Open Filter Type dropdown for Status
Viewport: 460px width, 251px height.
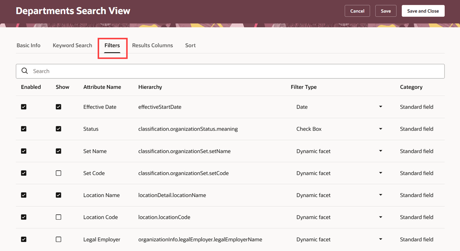pos(381,129)
